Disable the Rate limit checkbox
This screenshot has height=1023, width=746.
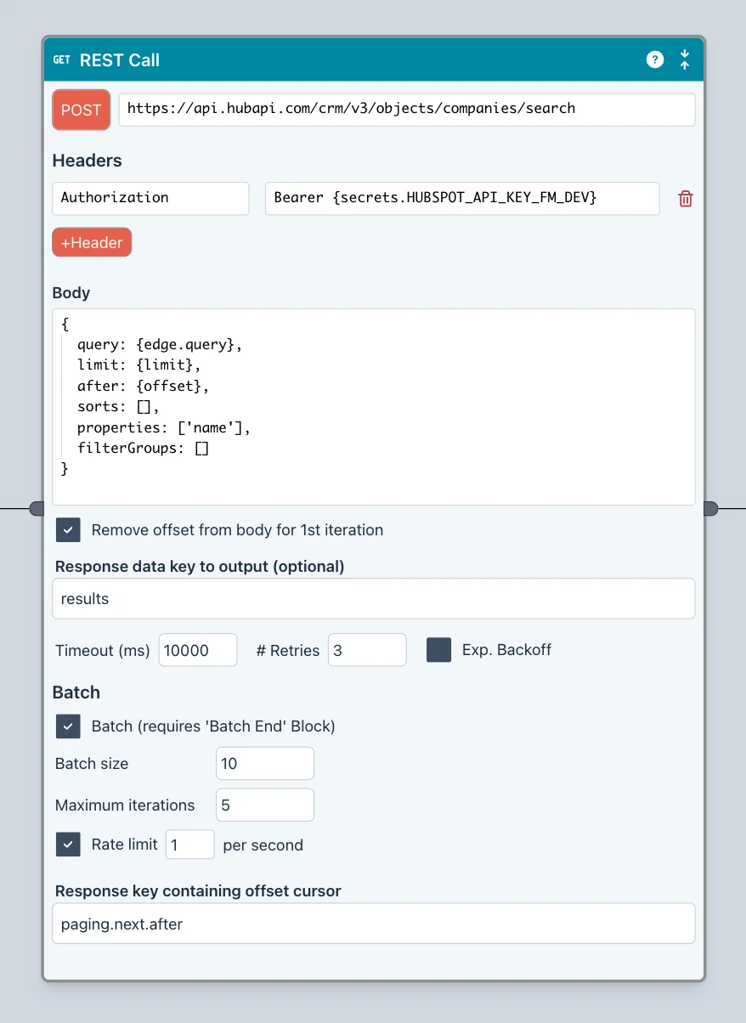pos(68,845)
